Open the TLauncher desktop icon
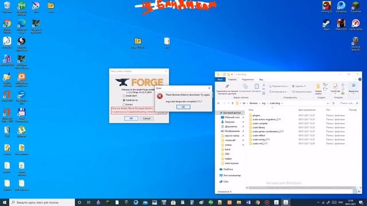This screenshot has width=367, height=206. (x=356, y=7)
